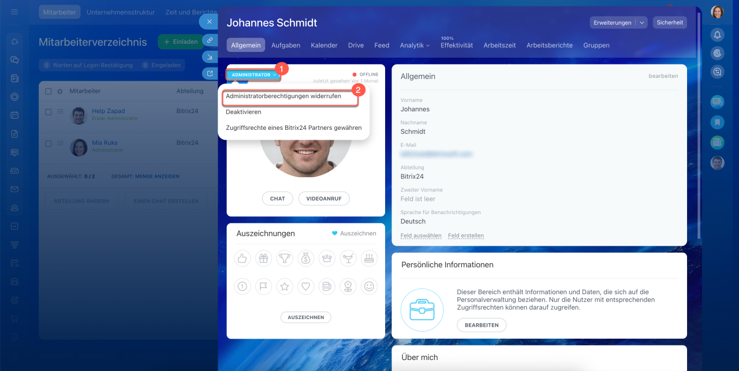
Task: Click the thumbs-up award icon
Action: (x=242, y=259)
